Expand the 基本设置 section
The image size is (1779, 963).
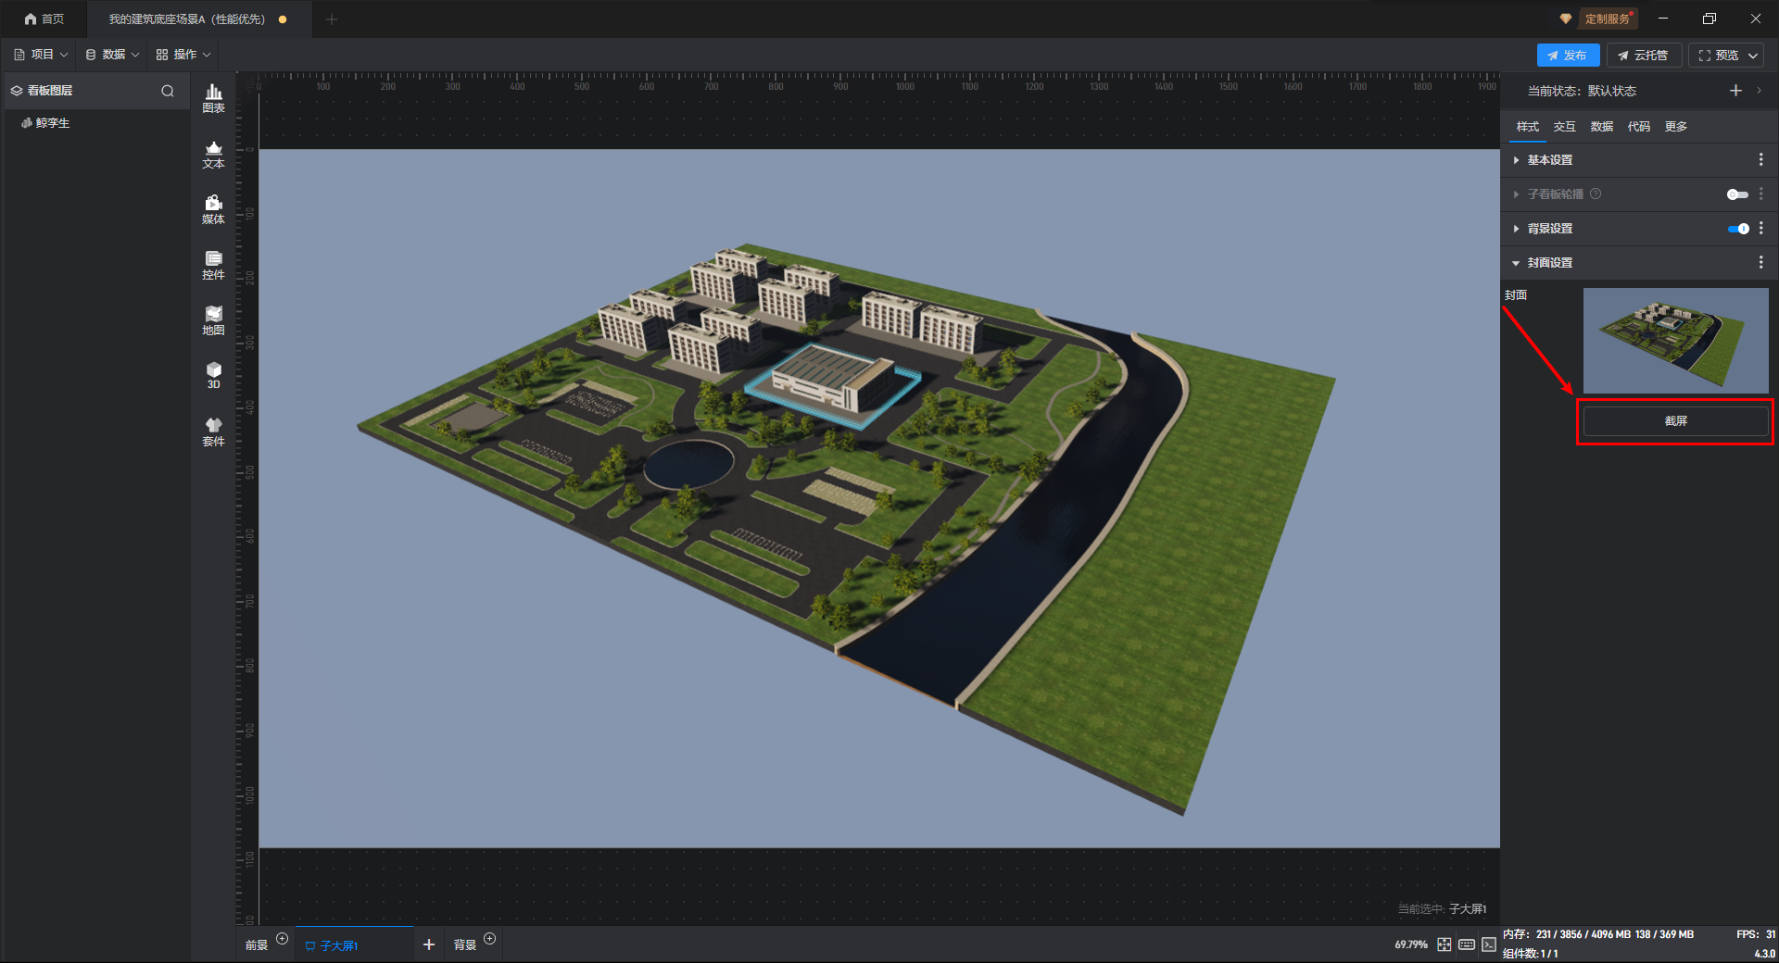[x=1516, y=160]
